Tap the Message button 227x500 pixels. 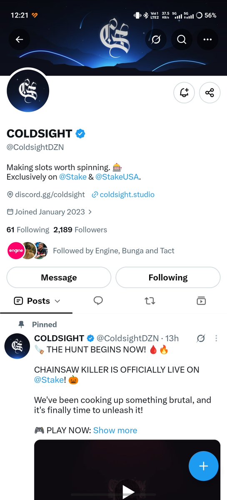tap(59, 277)
